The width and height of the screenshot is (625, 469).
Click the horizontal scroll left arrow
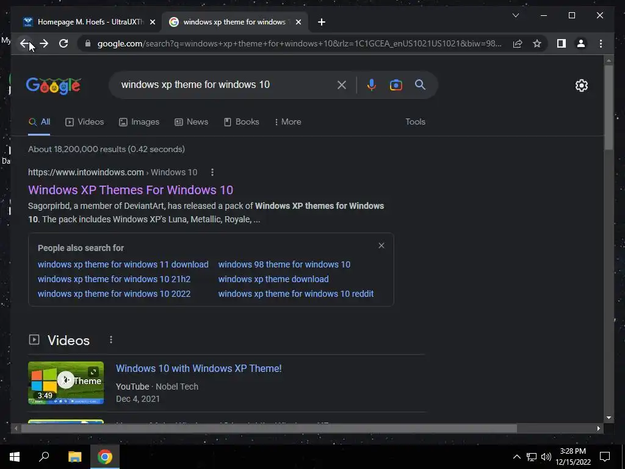click(x=16, y=428)
